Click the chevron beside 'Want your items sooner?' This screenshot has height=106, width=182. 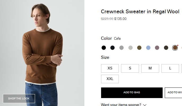click(x=144, y=105)
